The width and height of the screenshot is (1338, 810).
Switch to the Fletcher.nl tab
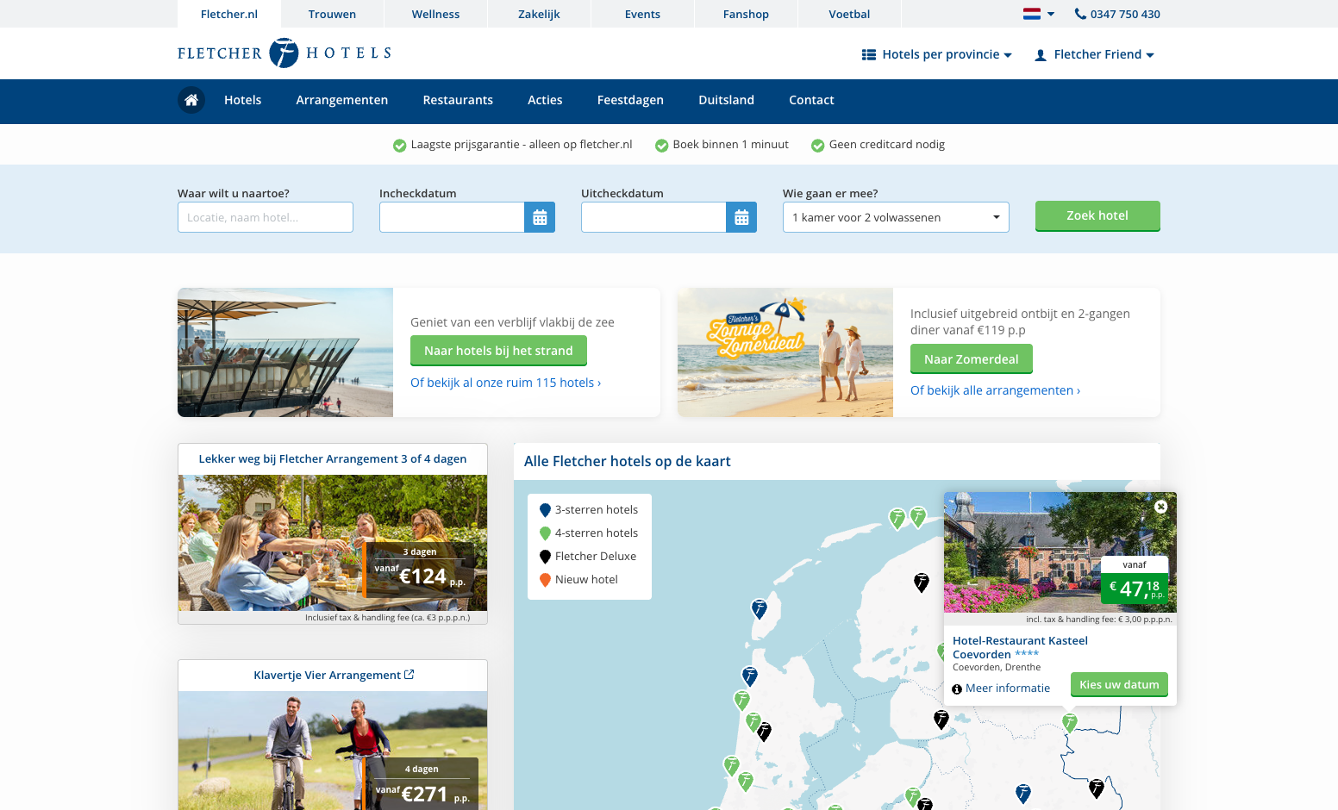point(229,14)
